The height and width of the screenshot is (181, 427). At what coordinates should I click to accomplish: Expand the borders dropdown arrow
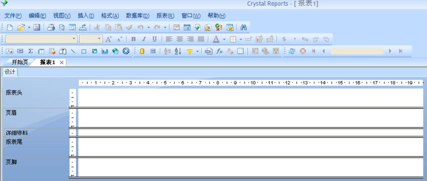pos(240,39)
